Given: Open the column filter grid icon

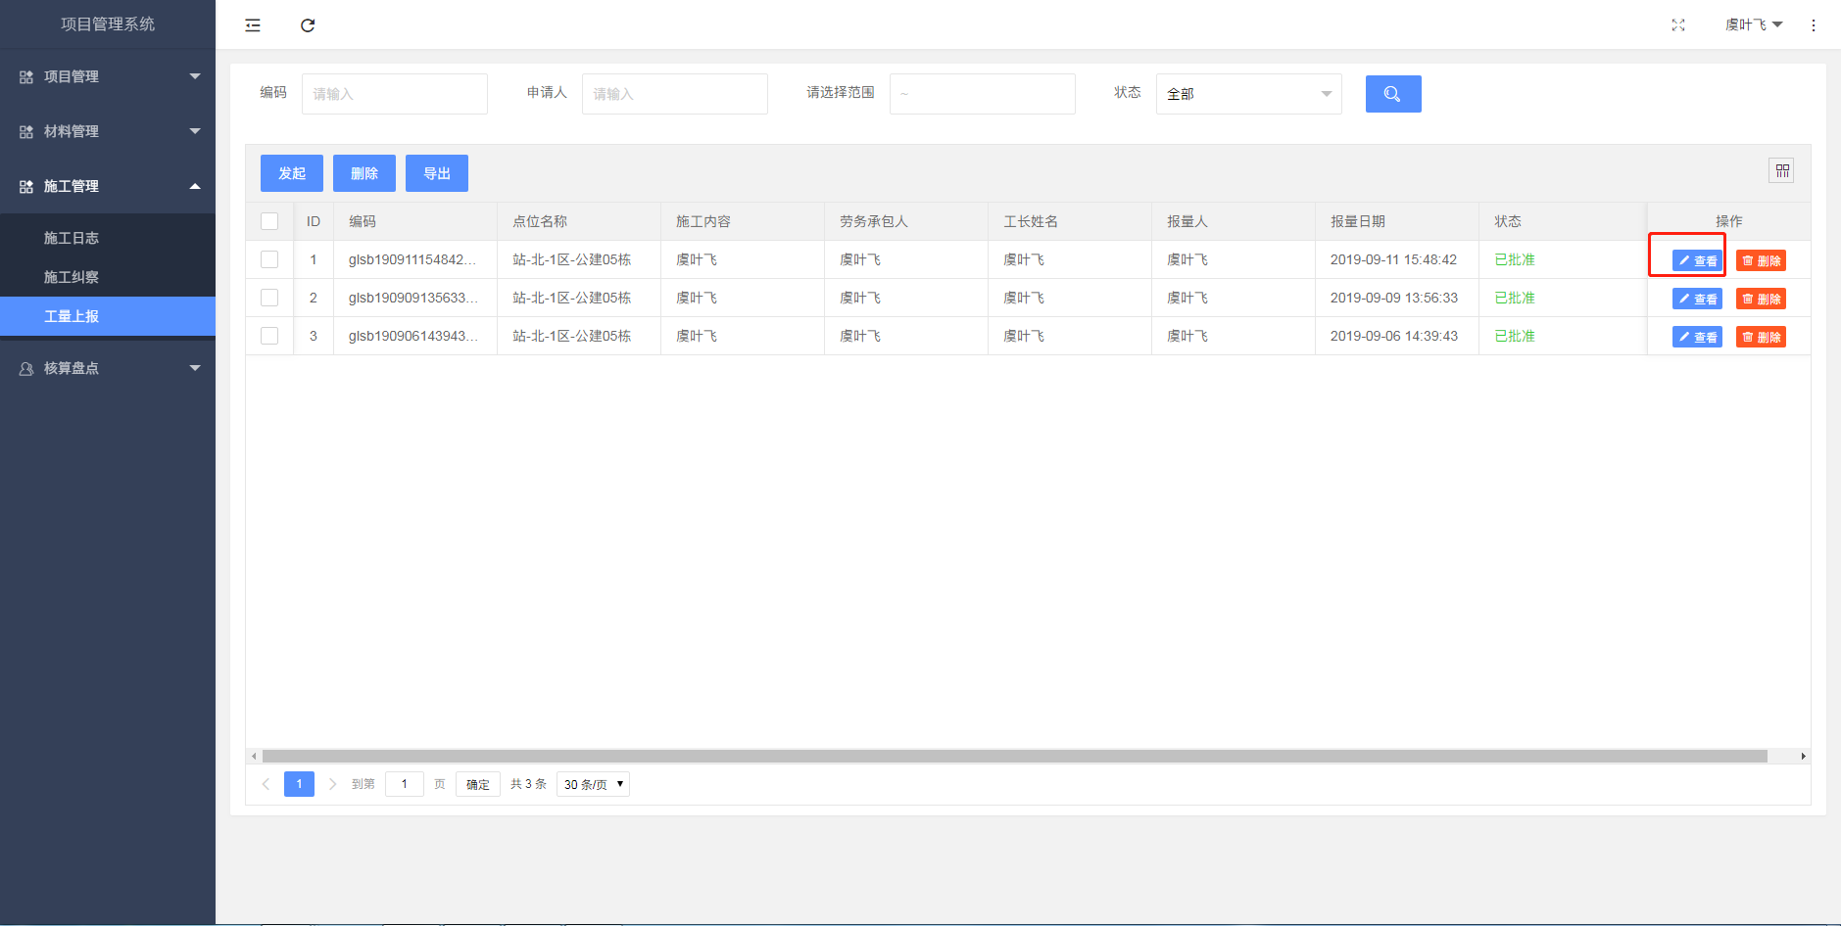Looking at the screenshot, I should click(1782, 171).
